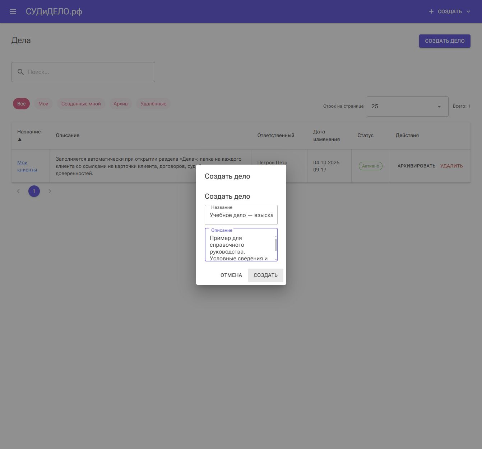Select the Все filter chip
482x449 pixels.
click(x=21, y=104)
